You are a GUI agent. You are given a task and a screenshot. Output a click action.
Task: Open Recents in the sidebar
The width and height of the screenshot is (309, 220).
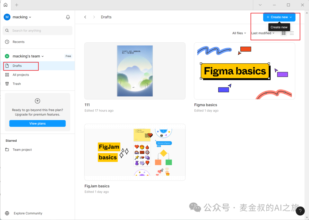(x=37, y=42)
